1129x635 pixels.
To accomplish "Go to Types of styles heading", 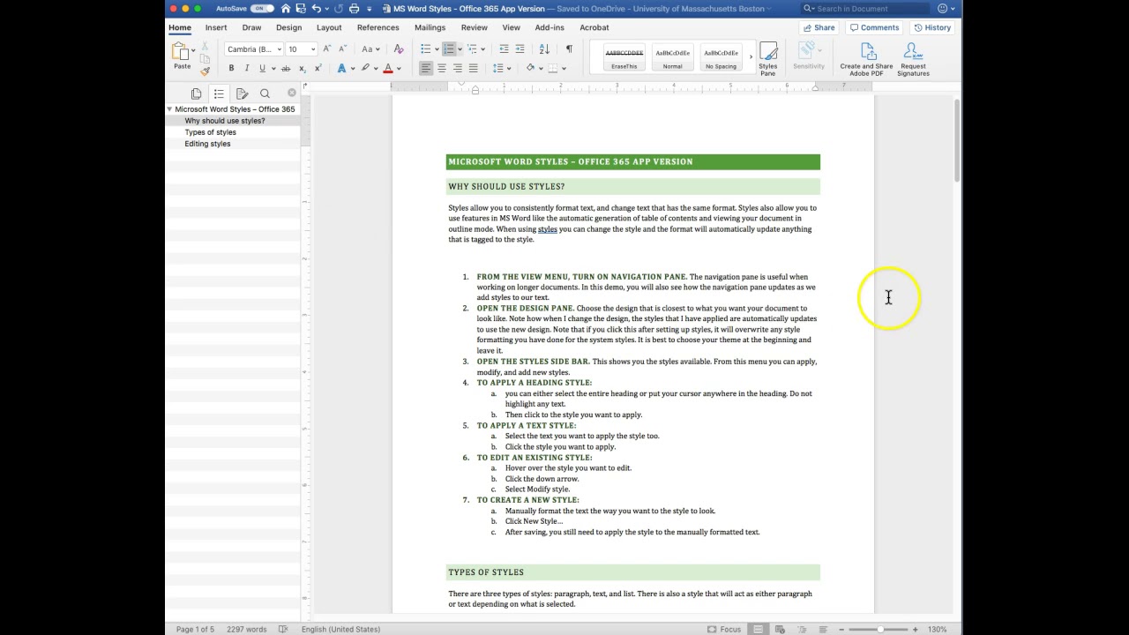I will tap(210, 132).
